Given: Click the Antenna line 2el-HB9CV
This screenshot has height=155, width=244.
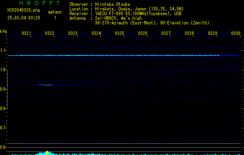Looking at the screenshot, I should pos(106,18).
